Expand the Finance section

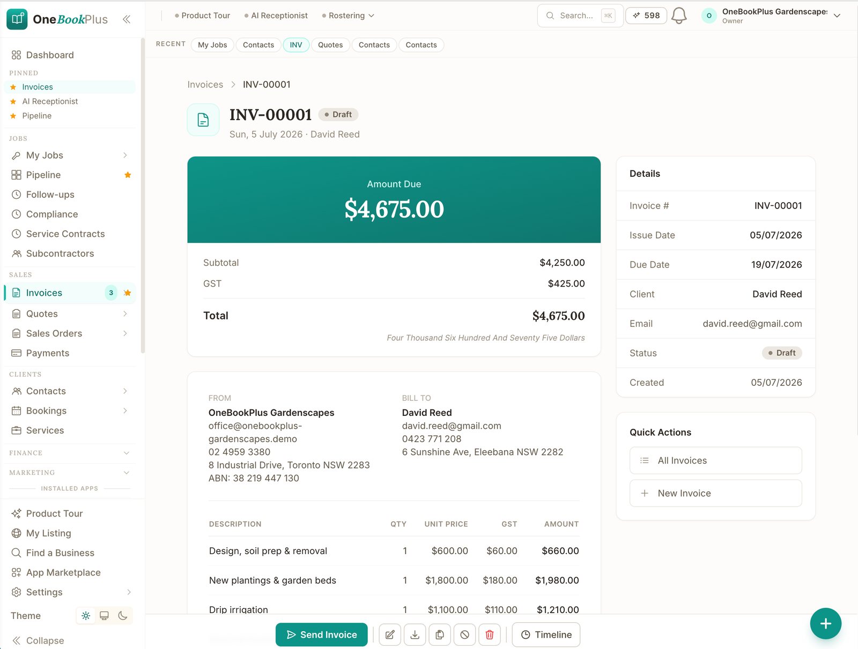[70, 453]
